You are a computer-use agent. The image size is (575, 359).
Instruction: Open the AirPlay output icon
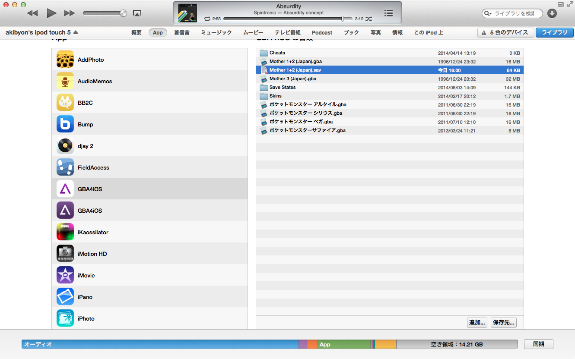(x=137, y=13)
